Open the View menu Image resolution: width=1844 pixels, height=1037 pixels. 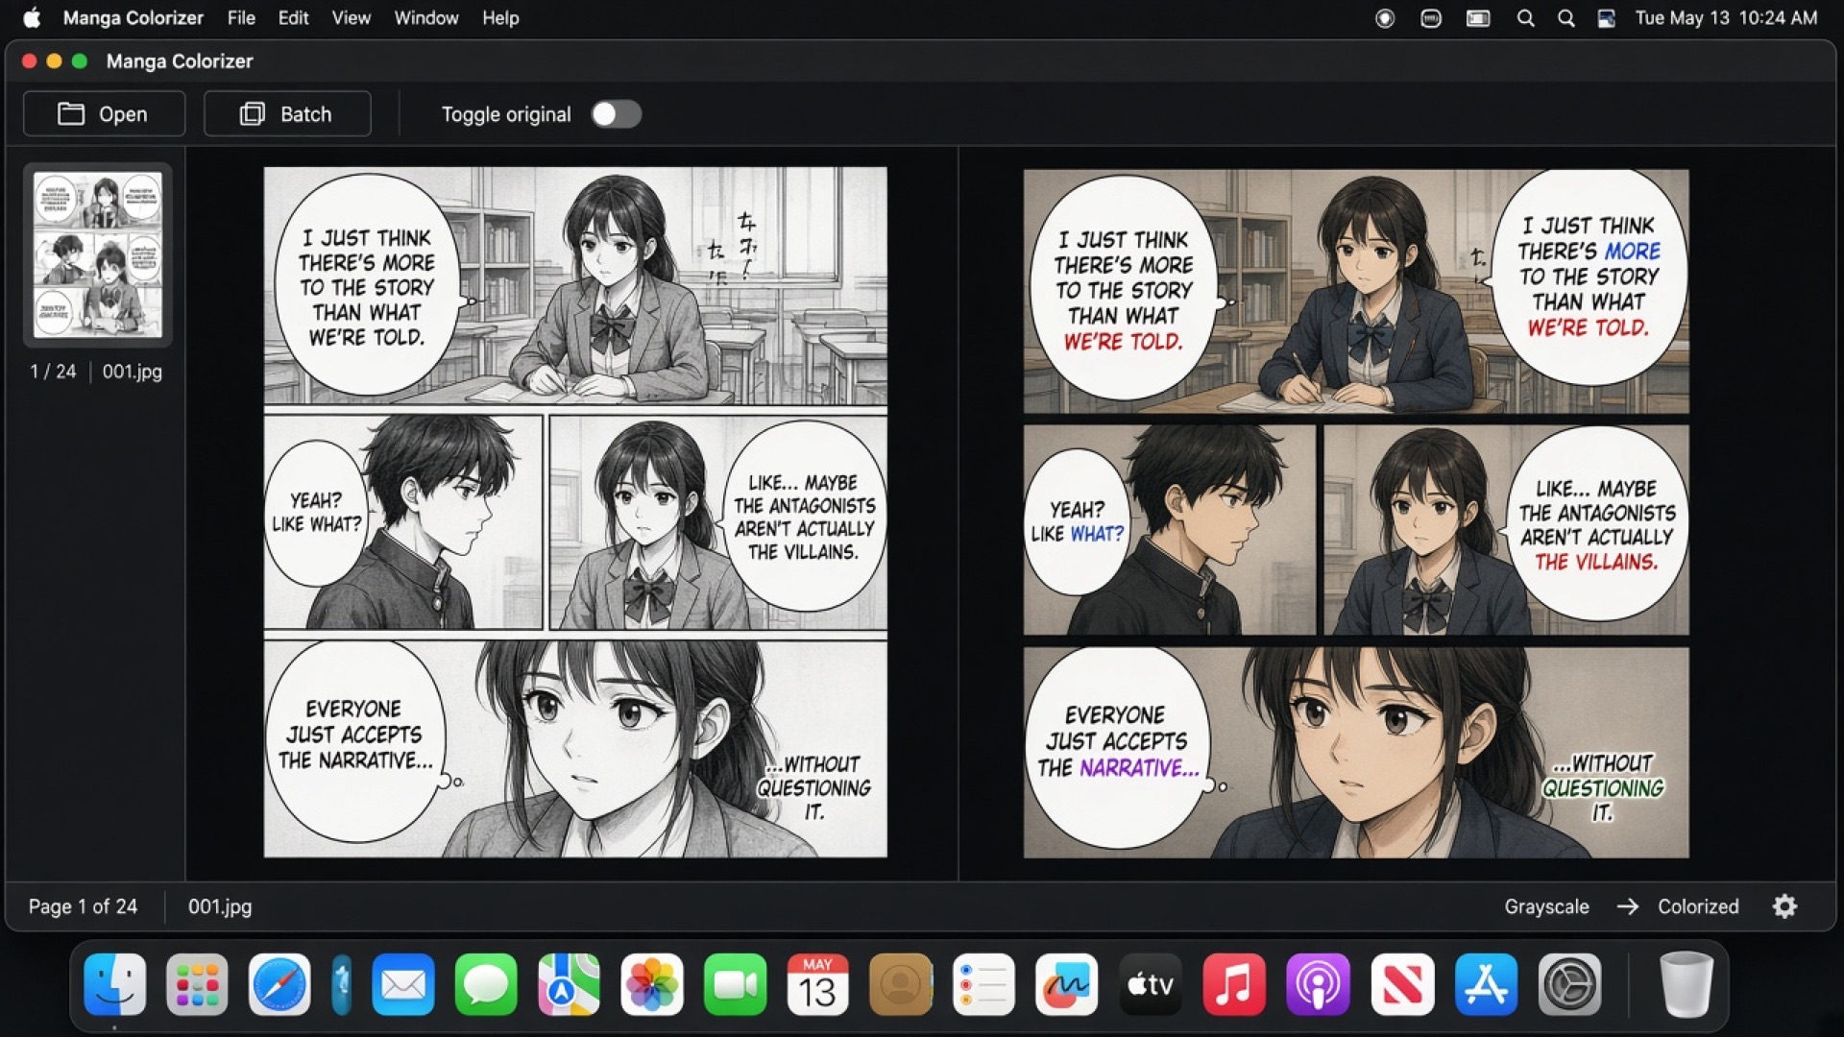(x=351, y=17)
